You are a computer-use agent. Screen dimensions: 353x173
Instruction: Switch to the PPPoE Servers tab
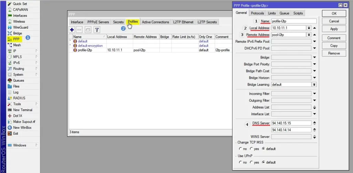[x=98, y=22]
